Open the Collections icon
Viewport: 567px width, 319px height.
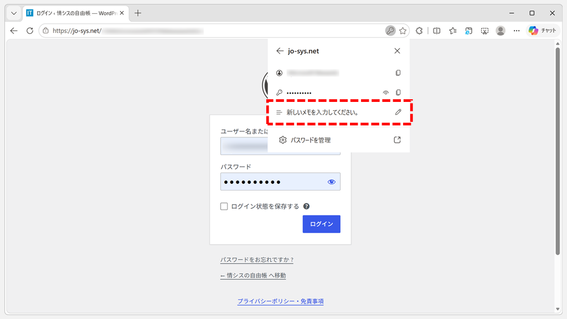[x=468, y=31]
